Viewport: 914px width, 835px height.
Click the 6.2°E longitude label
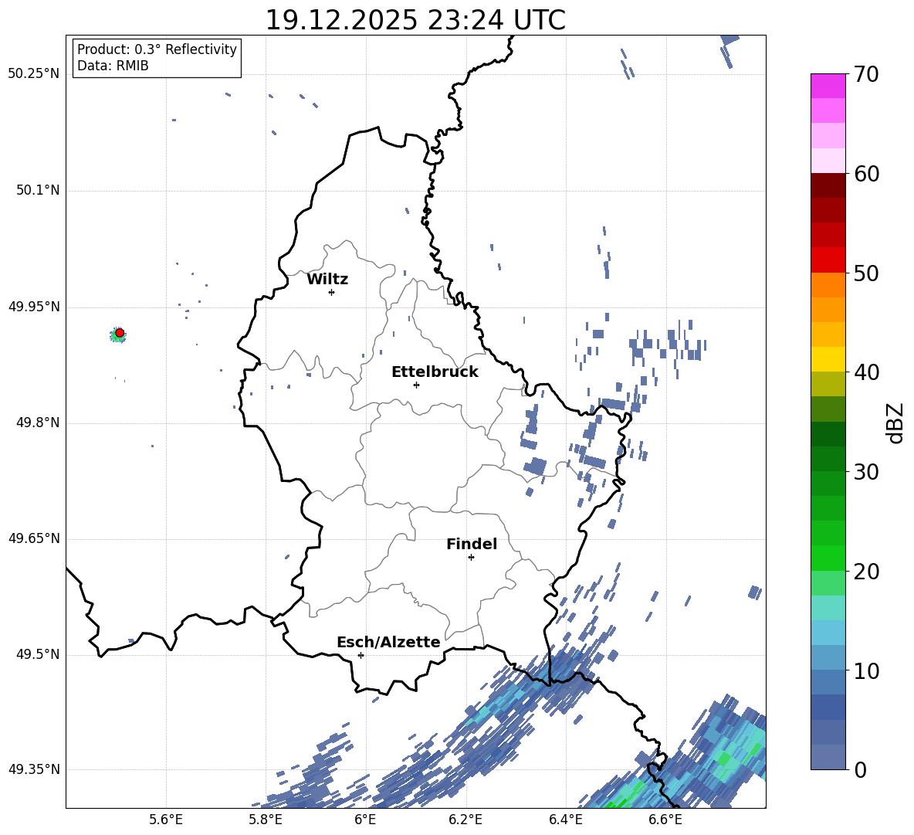(x=465, y=820)
